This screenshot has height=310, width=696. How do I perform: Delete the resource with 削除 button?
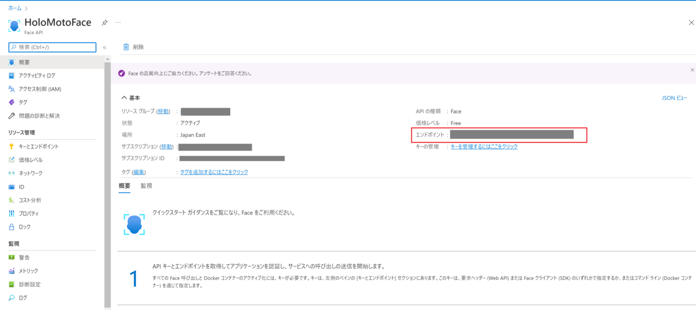133,47
